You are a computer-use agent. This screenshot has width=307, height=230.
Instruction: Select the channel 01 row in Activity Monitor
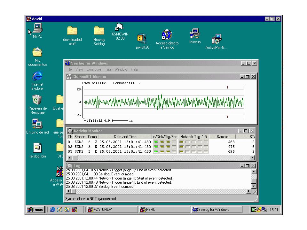pyautogui.click(x=161, y=142)
